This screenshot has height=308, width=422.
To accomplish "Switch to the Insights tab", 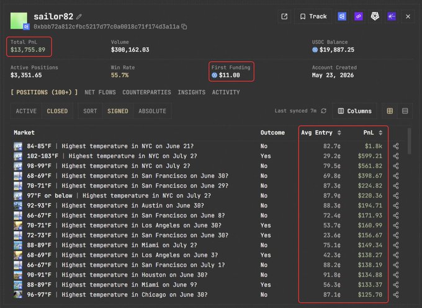I will point(191,92).
